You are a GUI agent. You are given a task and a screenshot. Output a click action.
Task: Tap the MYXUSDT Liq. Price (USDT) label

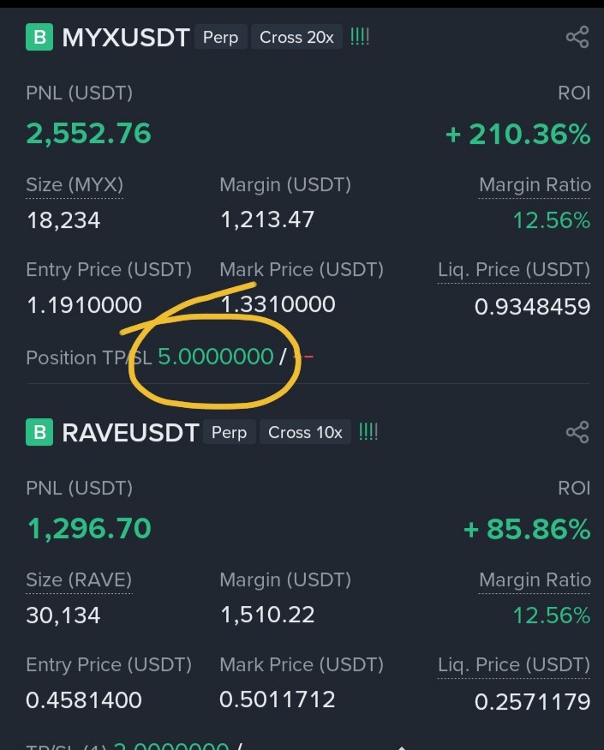click(x=514, y=270)
